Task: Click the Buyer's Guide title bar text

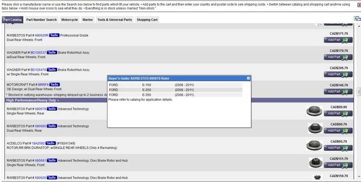Action: 139,78
